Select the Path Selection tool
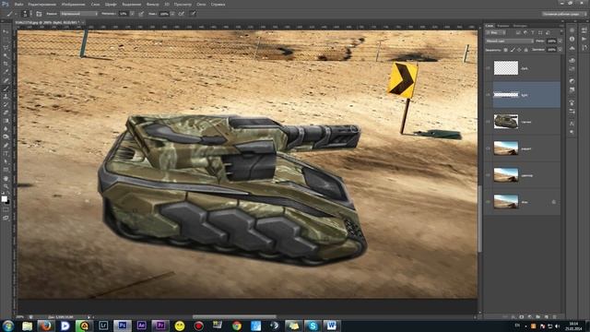Viewport: 590px width, 332px height. click(x=6, y=161)
